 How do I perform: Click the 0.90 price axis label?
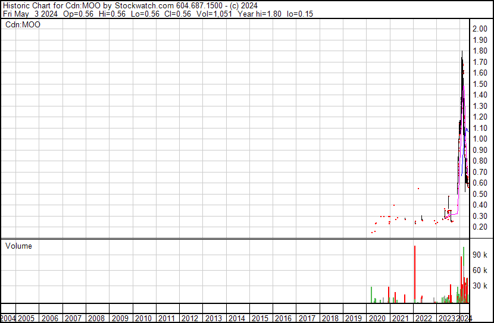click(480, 150)
